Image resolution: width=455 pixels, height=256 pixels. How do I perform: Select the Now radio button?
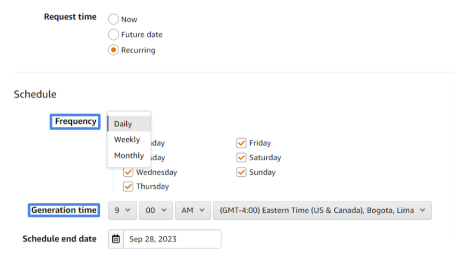pyautogui.click(x=113, y=19)
